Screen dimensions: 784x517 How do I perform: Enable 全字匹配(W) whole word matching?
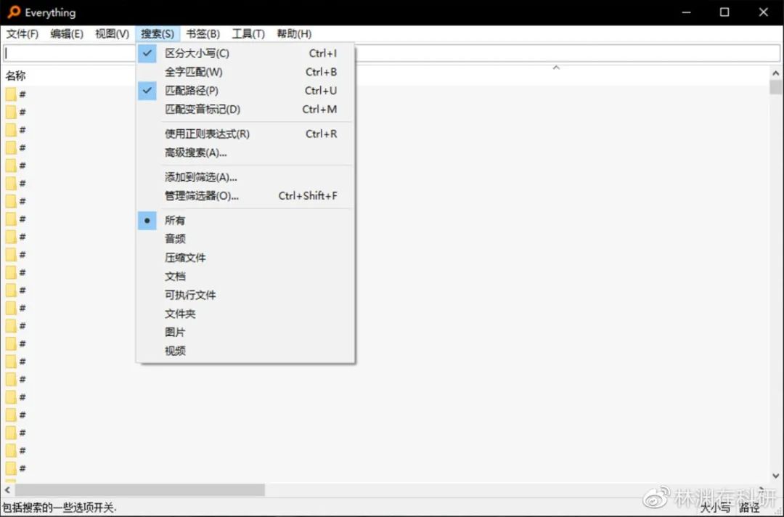245,72
